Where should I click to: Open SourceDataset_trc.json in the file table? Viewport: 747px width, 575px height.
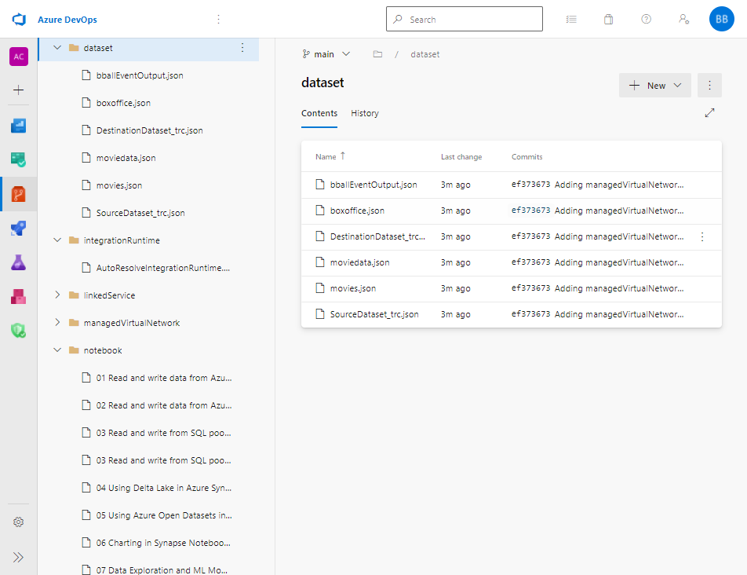[x=374, y=315]
